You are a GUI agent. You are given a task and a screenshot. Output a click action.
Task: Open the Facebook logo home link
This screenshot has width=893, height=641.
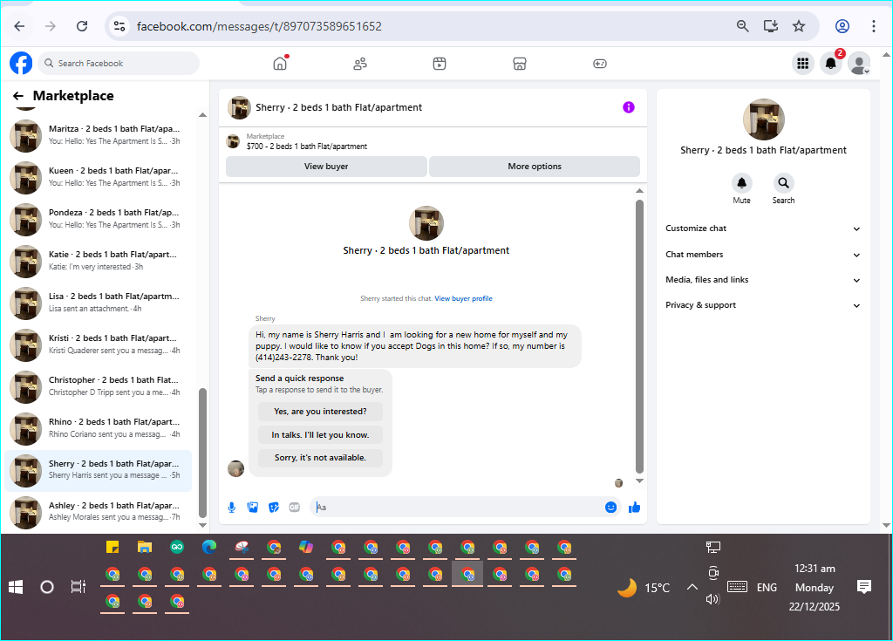click(x=21, y=64)
